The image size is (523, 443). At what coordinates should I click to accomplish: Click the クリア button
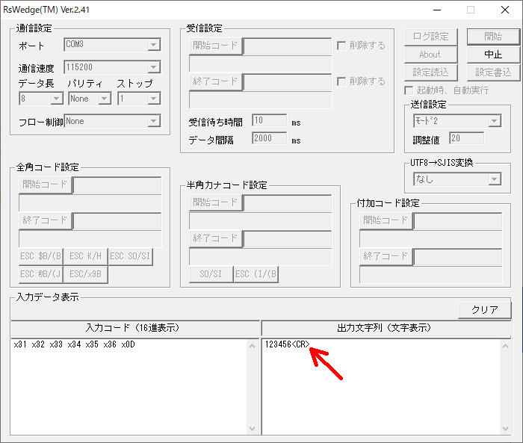click(485, 310)
